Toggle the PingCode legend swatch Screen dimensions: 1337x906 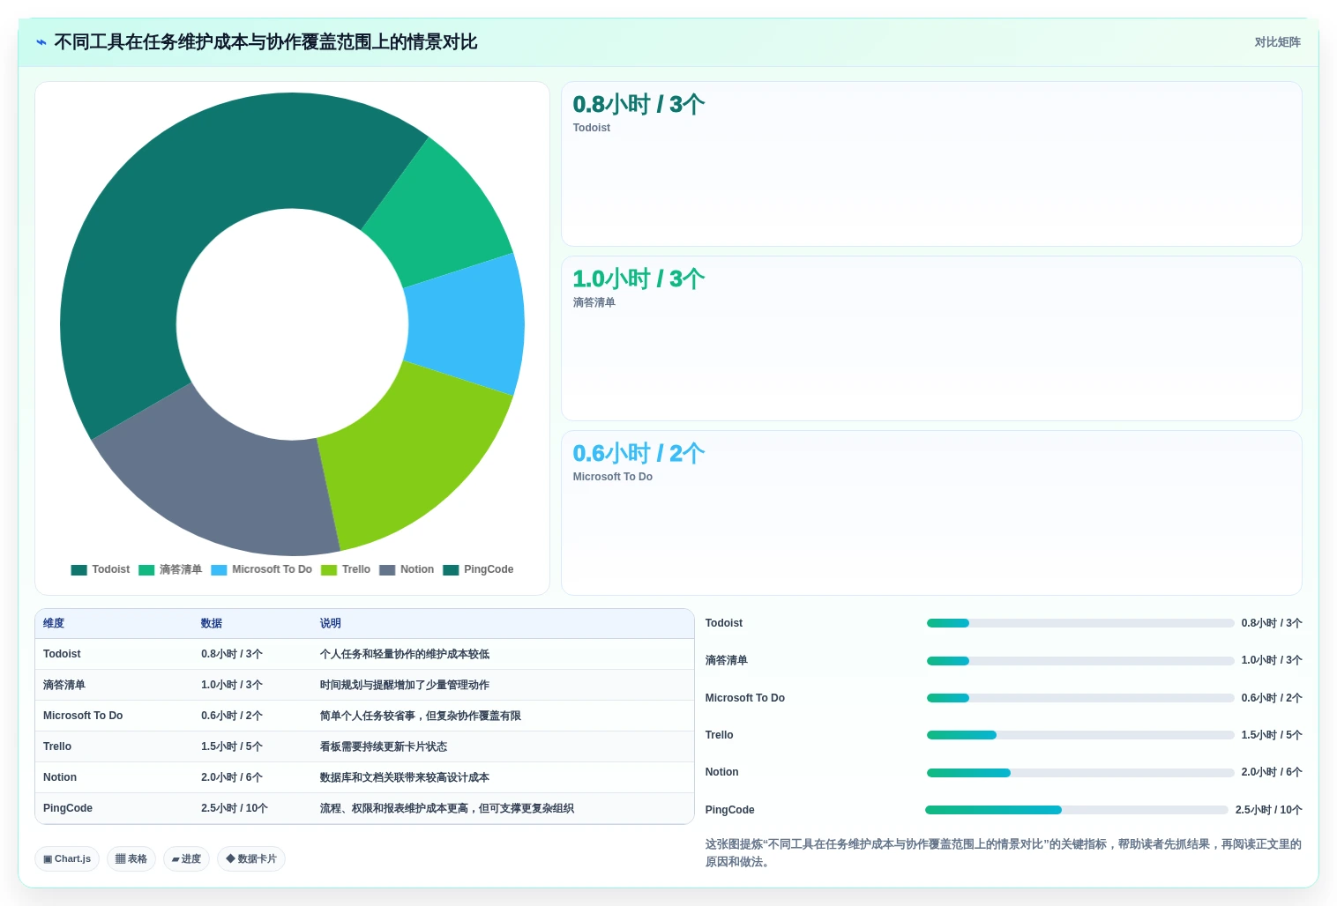[451, 569]
